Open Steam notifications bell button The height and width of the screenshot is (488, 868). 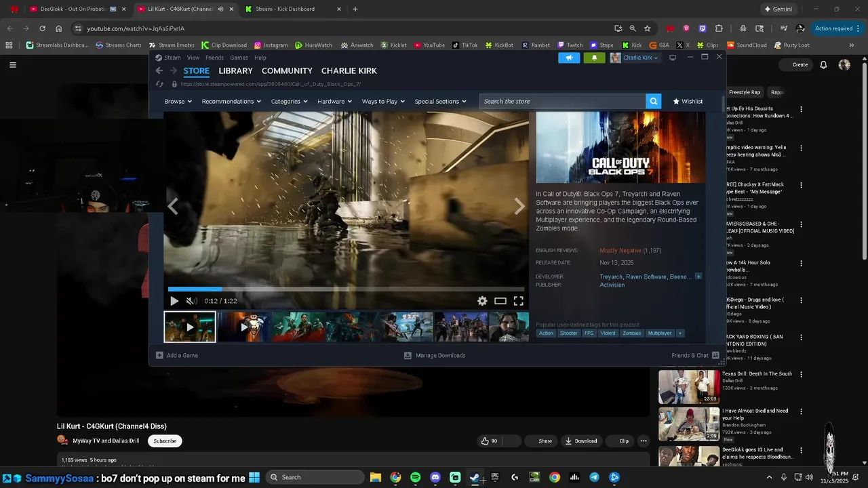(x=595, y=58)
